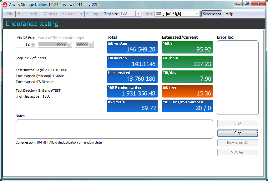
Task: Click the Screenshot button
Action: (x=212, y=14)
